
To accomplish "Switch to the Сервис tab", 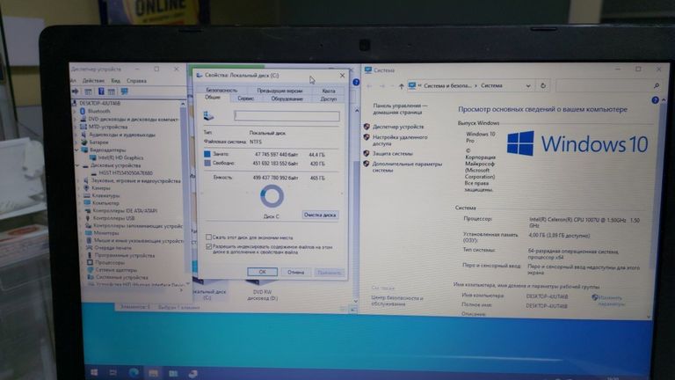I will [x=246, y=99].
